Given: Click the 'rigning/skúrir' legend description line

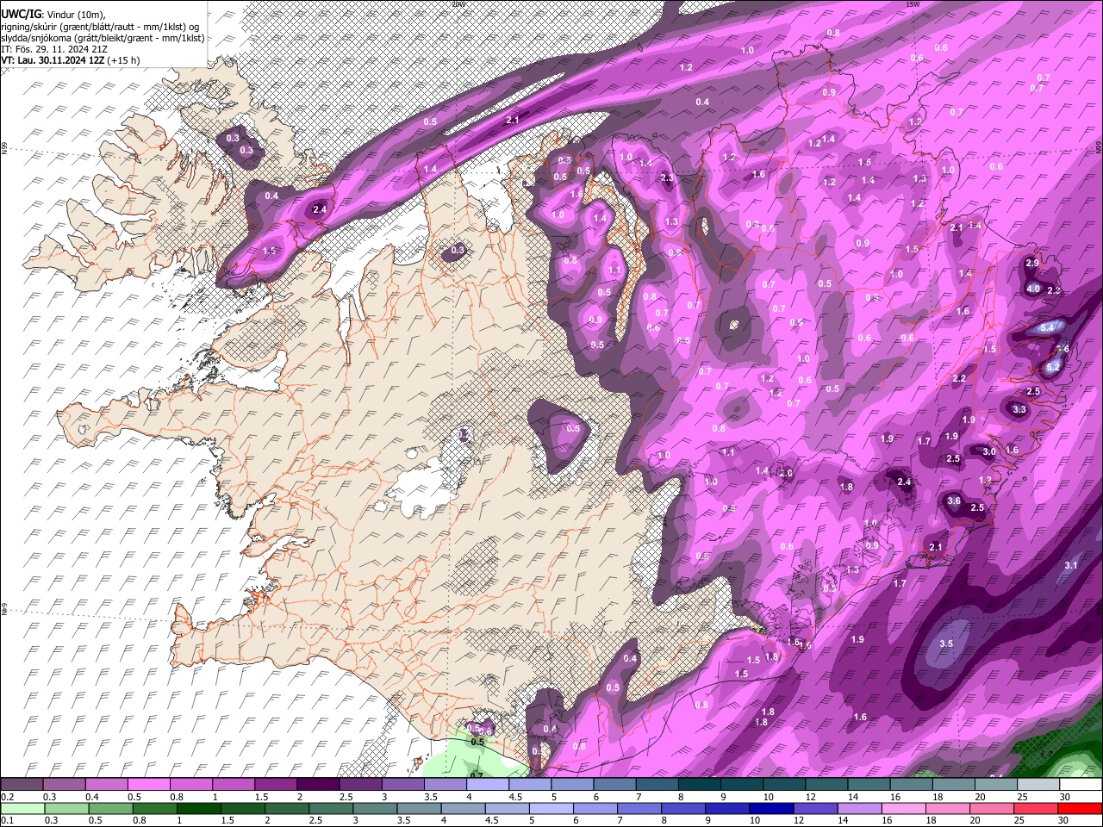Looking at the screenshot, I should (x=100, y=27).
